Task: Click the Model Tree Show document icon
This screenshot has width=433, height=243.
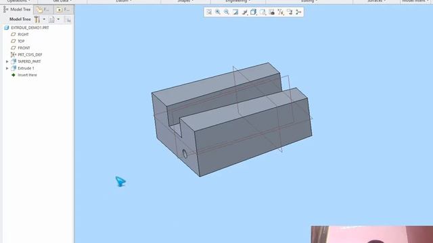Action: [x=51, y=20]
